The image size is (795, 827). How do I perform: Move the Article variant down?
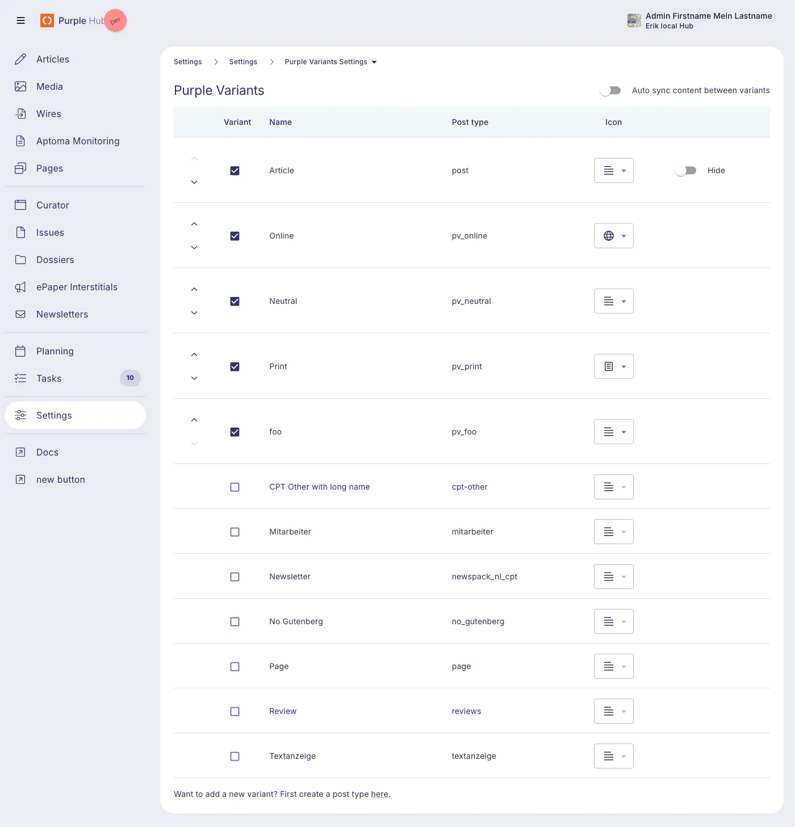194,182
